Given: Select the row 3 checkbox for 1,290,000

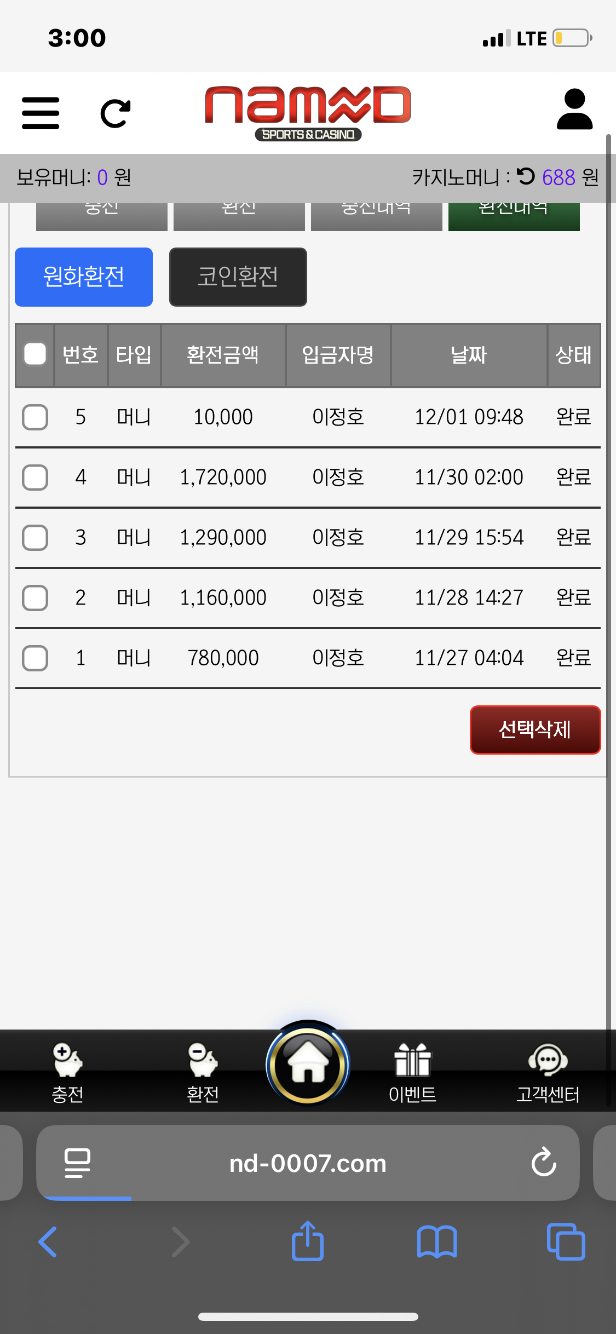Looking at the screenshot, I should [x=35, y=538].
